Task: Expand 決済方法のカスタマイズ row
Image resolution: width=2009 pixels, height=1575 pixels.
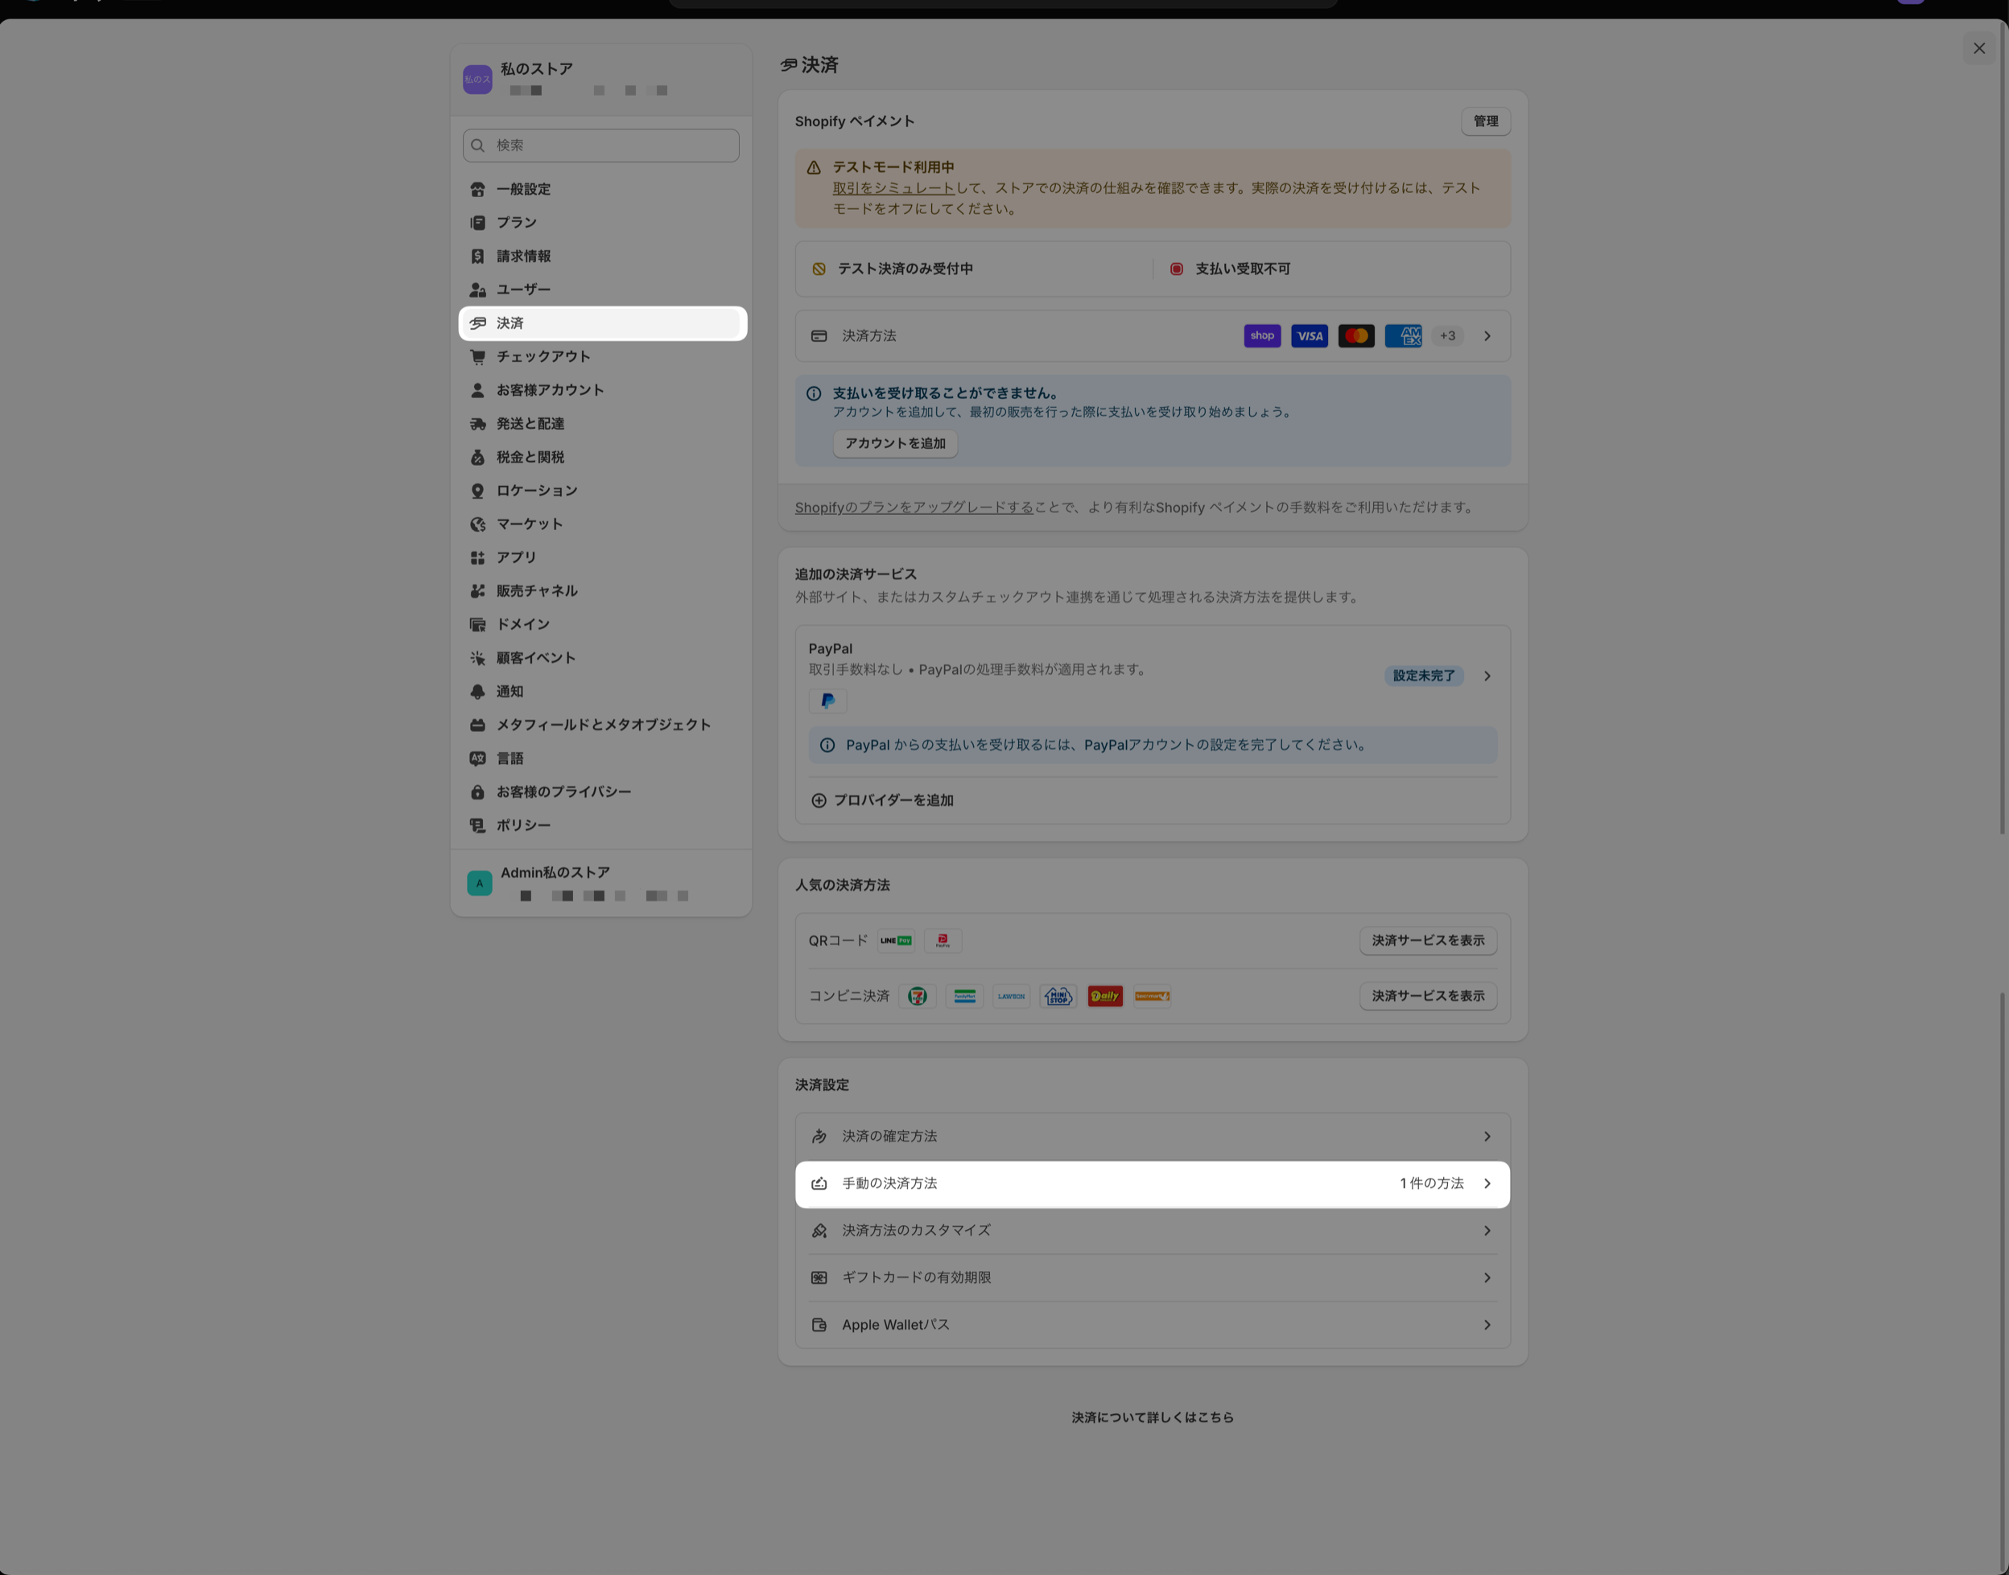Action: (1153, 1230)
